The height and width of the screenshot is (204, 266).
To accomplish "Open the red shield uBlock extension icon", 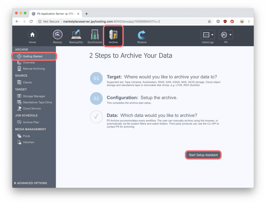I will pyautogui.click(x=225, y=21).
